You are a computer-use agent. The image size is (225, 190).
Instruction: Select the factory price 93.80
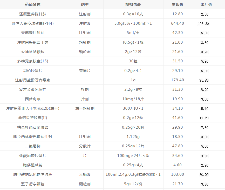[204, 80]
